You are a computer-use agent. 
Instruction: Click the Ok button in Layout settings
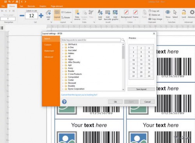[x=115, y=102]
